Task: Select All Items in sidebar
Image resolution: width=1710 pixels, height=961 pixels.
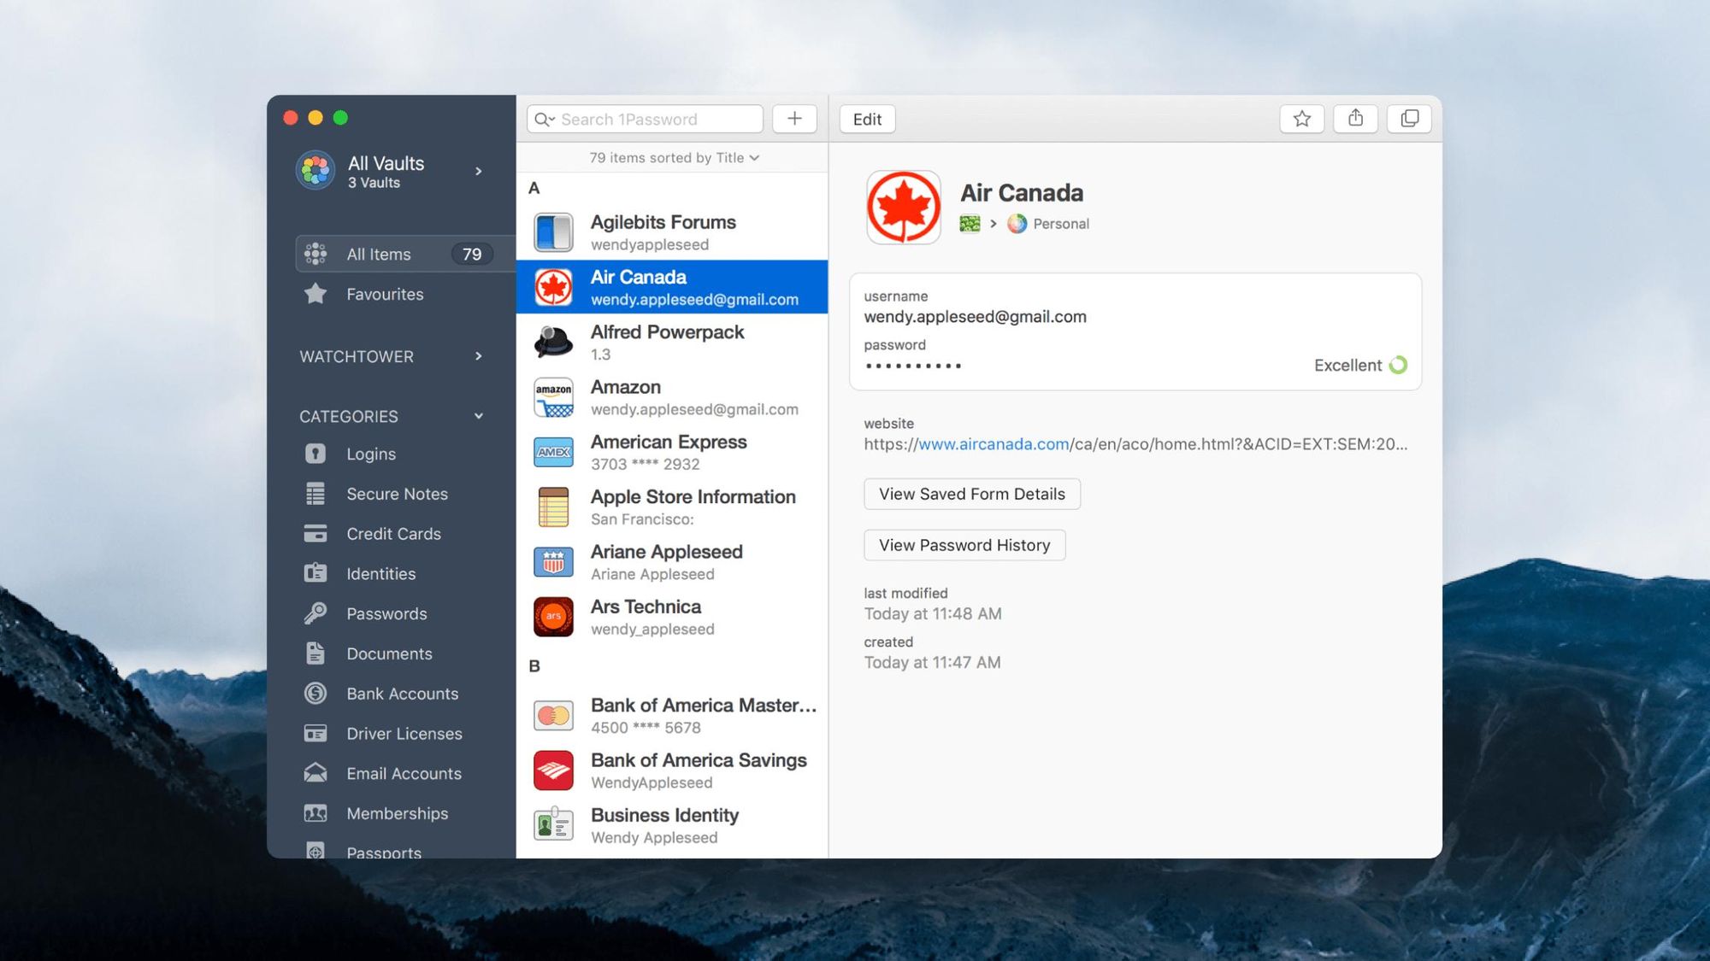Action: [405, 254]
